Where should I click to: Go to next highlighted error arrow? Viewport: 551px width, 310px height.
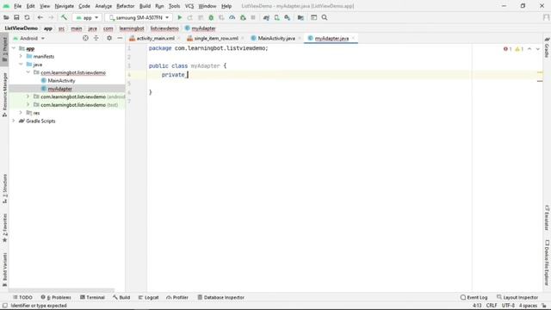coord(537,49)
